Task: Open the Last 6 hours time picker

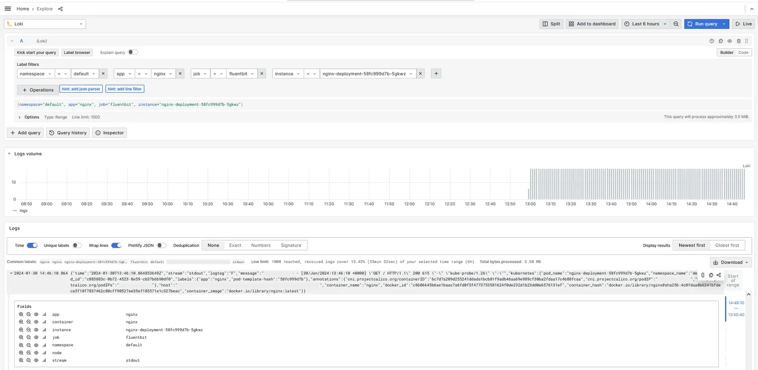Action: 646,24
